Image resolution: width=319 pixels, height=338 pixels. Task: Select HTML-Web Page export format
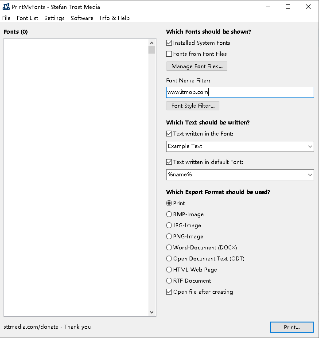click(x=169, y=270)
